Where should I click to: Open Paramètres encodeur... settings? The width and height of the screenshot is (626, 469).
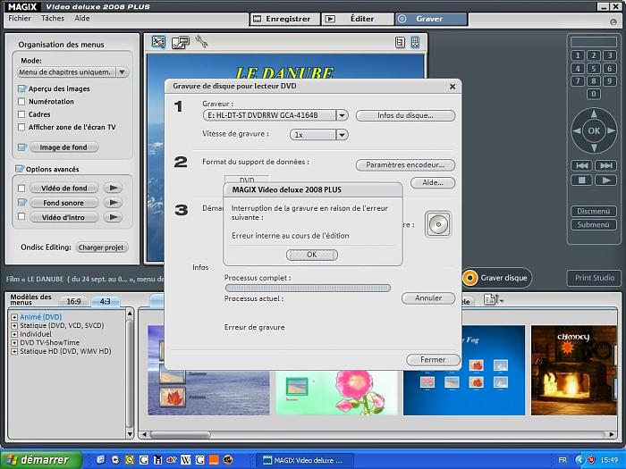pos(405,164)
